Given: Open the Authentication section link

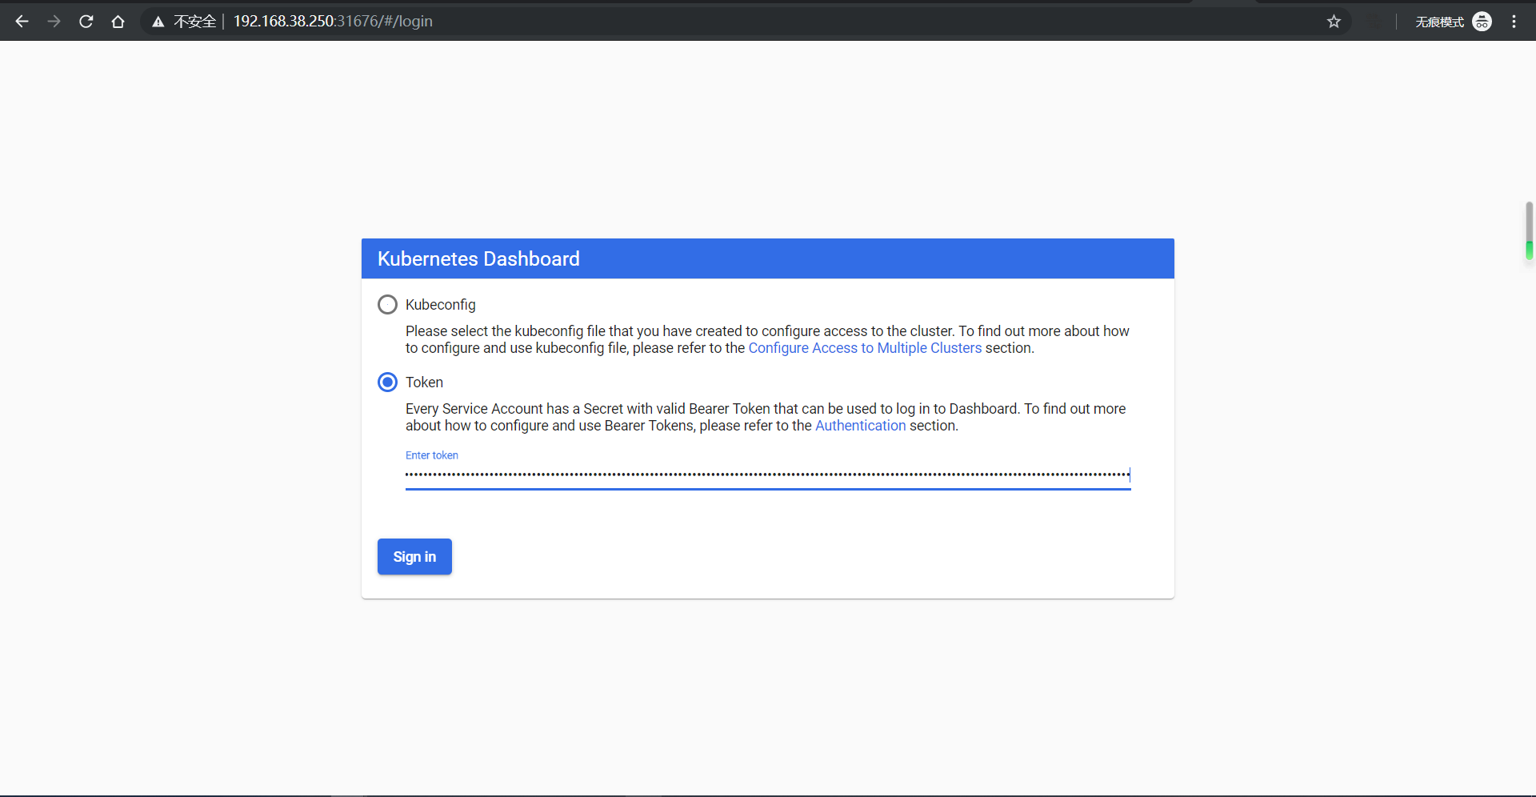Looking at the screenshot, I should (x=860, y=426).
